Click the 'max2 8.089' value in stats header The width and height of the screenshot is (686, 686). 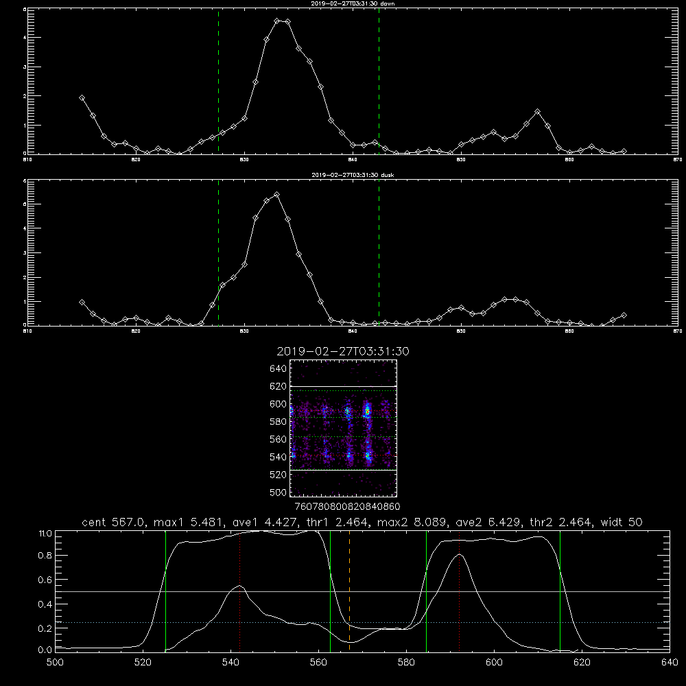pos(414,522)
